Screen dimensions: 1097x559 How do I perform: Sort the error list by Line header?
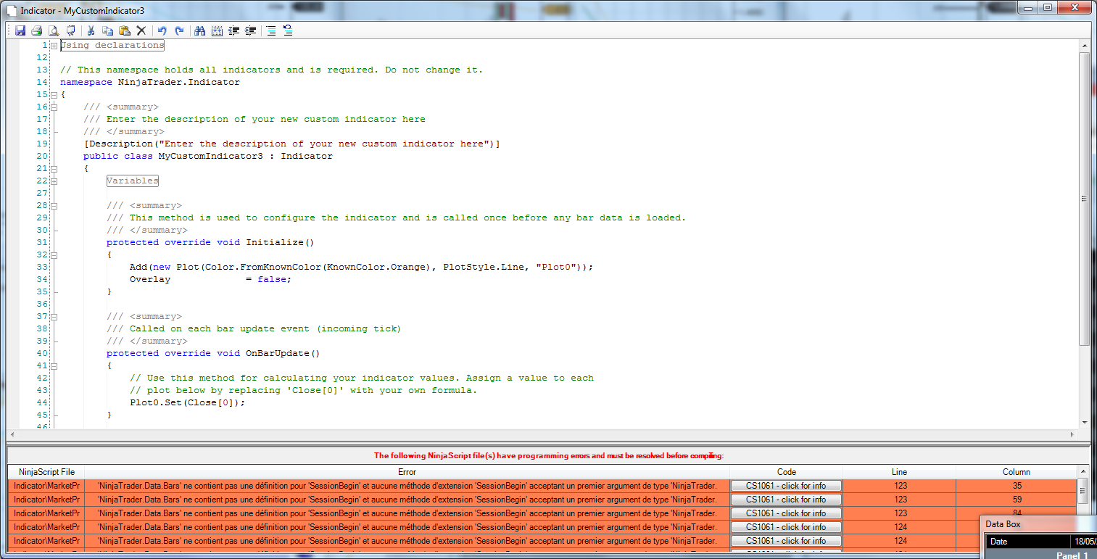click(x=900, y=472)
